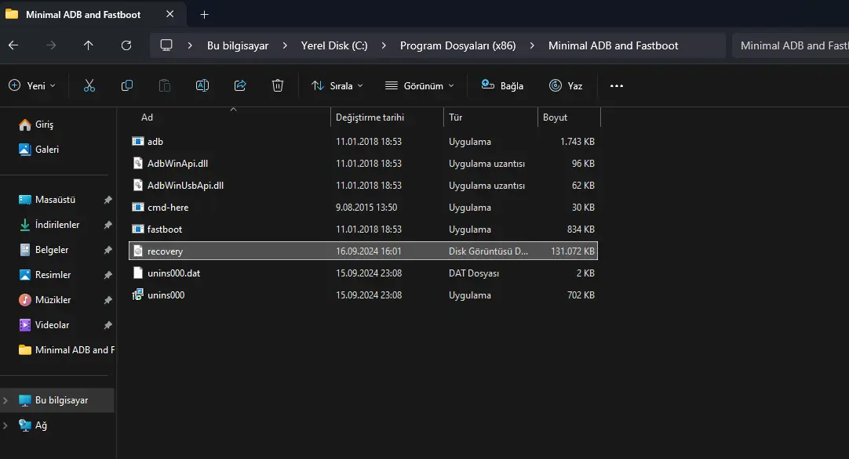849x459 pixels.
Task: Add a new tab with plus button
Action: click(x=204, y=15)
